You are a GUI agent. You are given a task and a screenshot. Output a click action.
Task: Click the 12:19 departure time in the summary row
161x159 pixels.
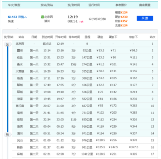[x=72, y=17]
